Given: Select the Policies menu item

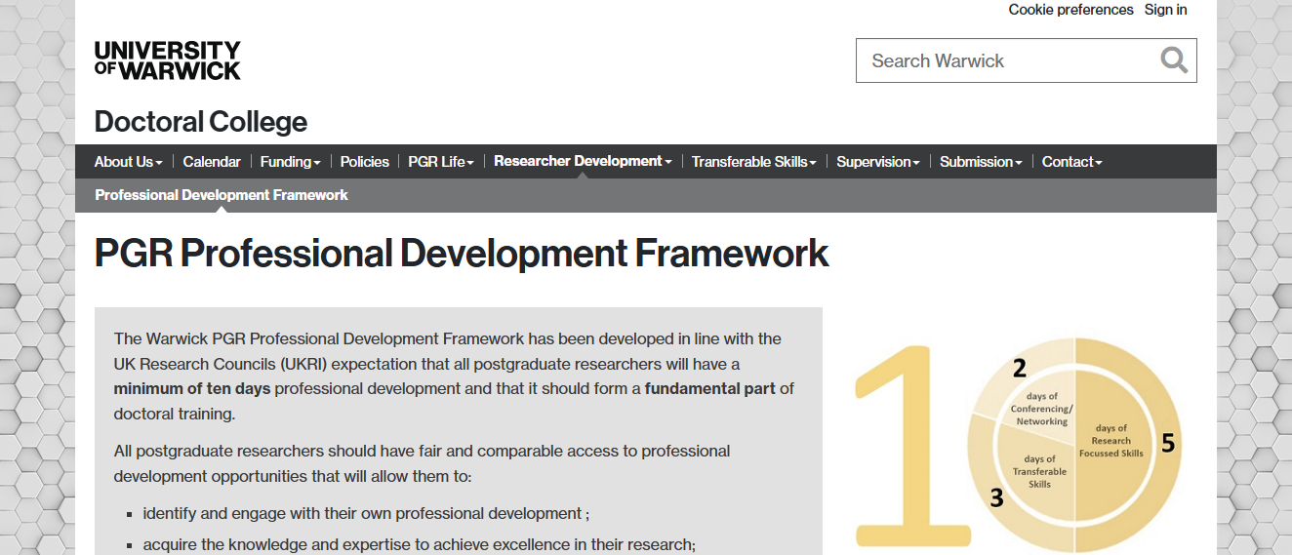Looking at the screenshot, I should [365, 162].
